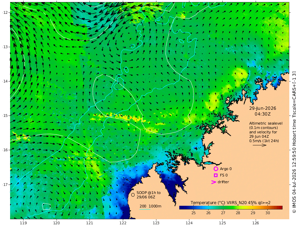Click the 'drifter' legend label
Image resolution: width=296 pixels, height=229 pixels.
click(x=223, y=182)
